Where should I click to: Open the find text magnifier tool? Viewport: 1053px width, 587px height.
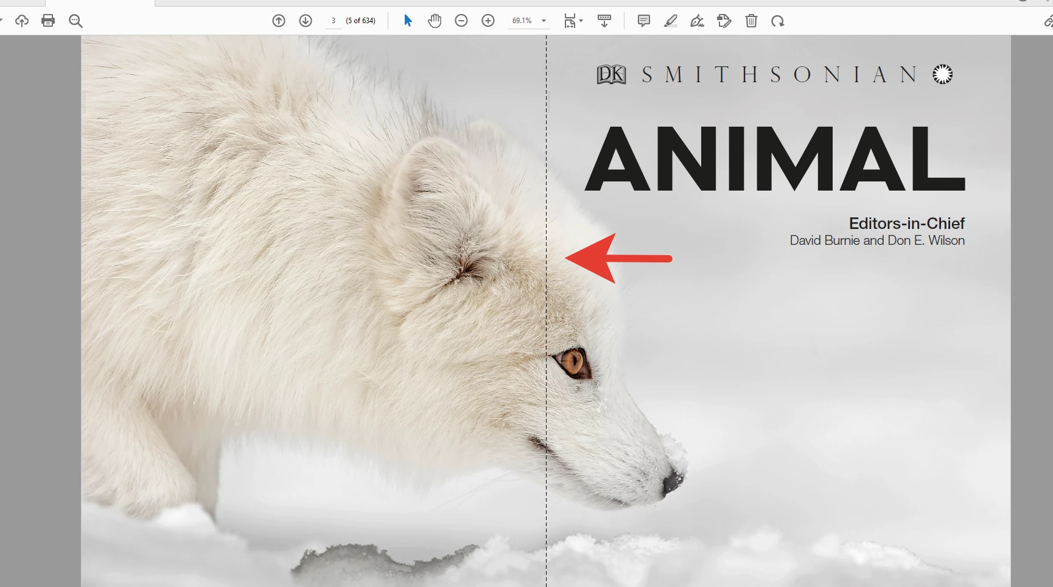point(75,21)
